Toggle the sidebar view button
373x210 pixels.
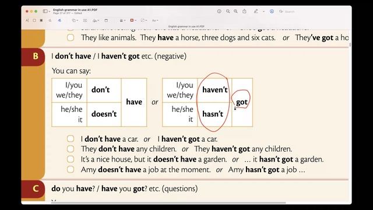(45, 11)
